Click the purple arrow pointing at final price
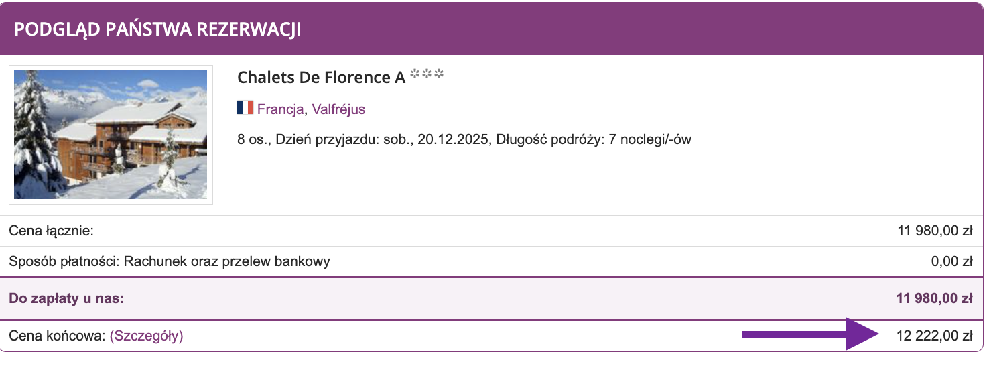Screen dimensions: 989x370 pyautogui.click(x=810, y=334)
